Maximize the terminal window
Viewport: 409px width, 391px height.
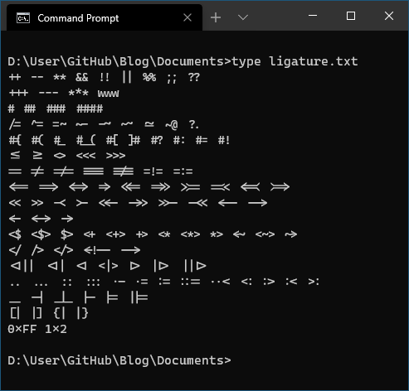[351, 16]
